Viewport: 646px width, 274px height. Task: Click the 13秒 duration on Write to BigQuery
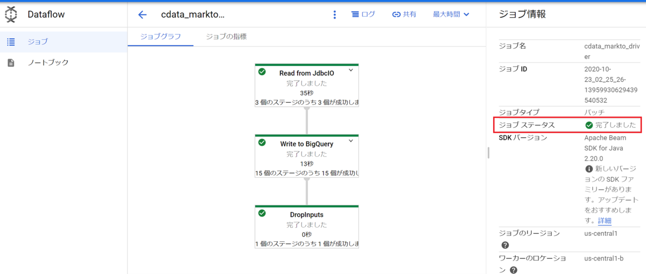pos(307,163)
